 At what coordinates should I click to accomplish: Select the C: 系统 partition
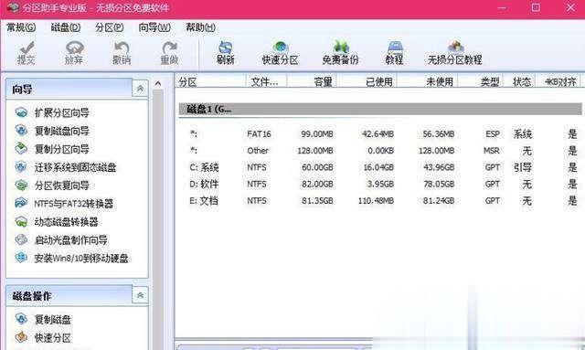380,167
